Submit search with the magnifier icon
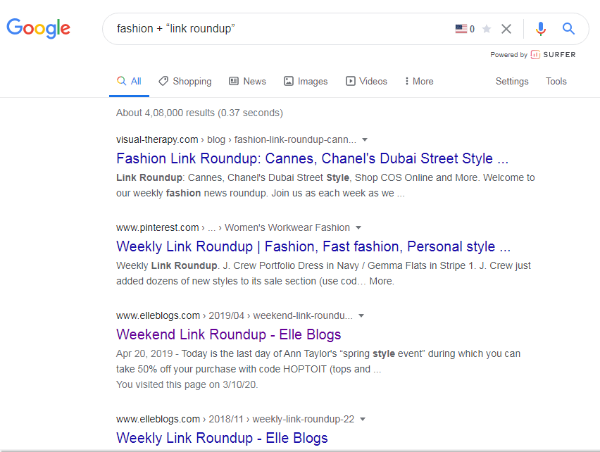The height and width of the screenshot is (452, 600). [x=568, y=29]
